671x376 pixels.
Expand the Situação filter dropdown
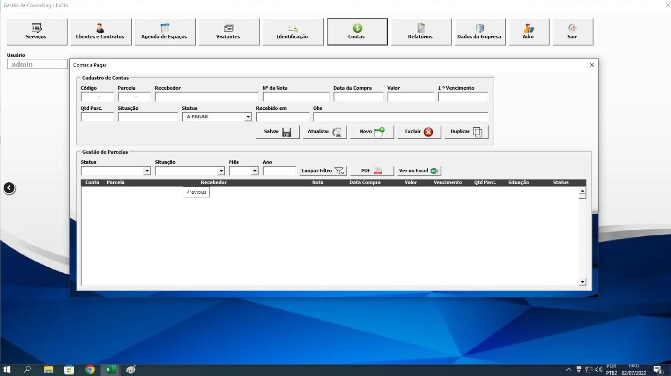(x=221, y=171)
